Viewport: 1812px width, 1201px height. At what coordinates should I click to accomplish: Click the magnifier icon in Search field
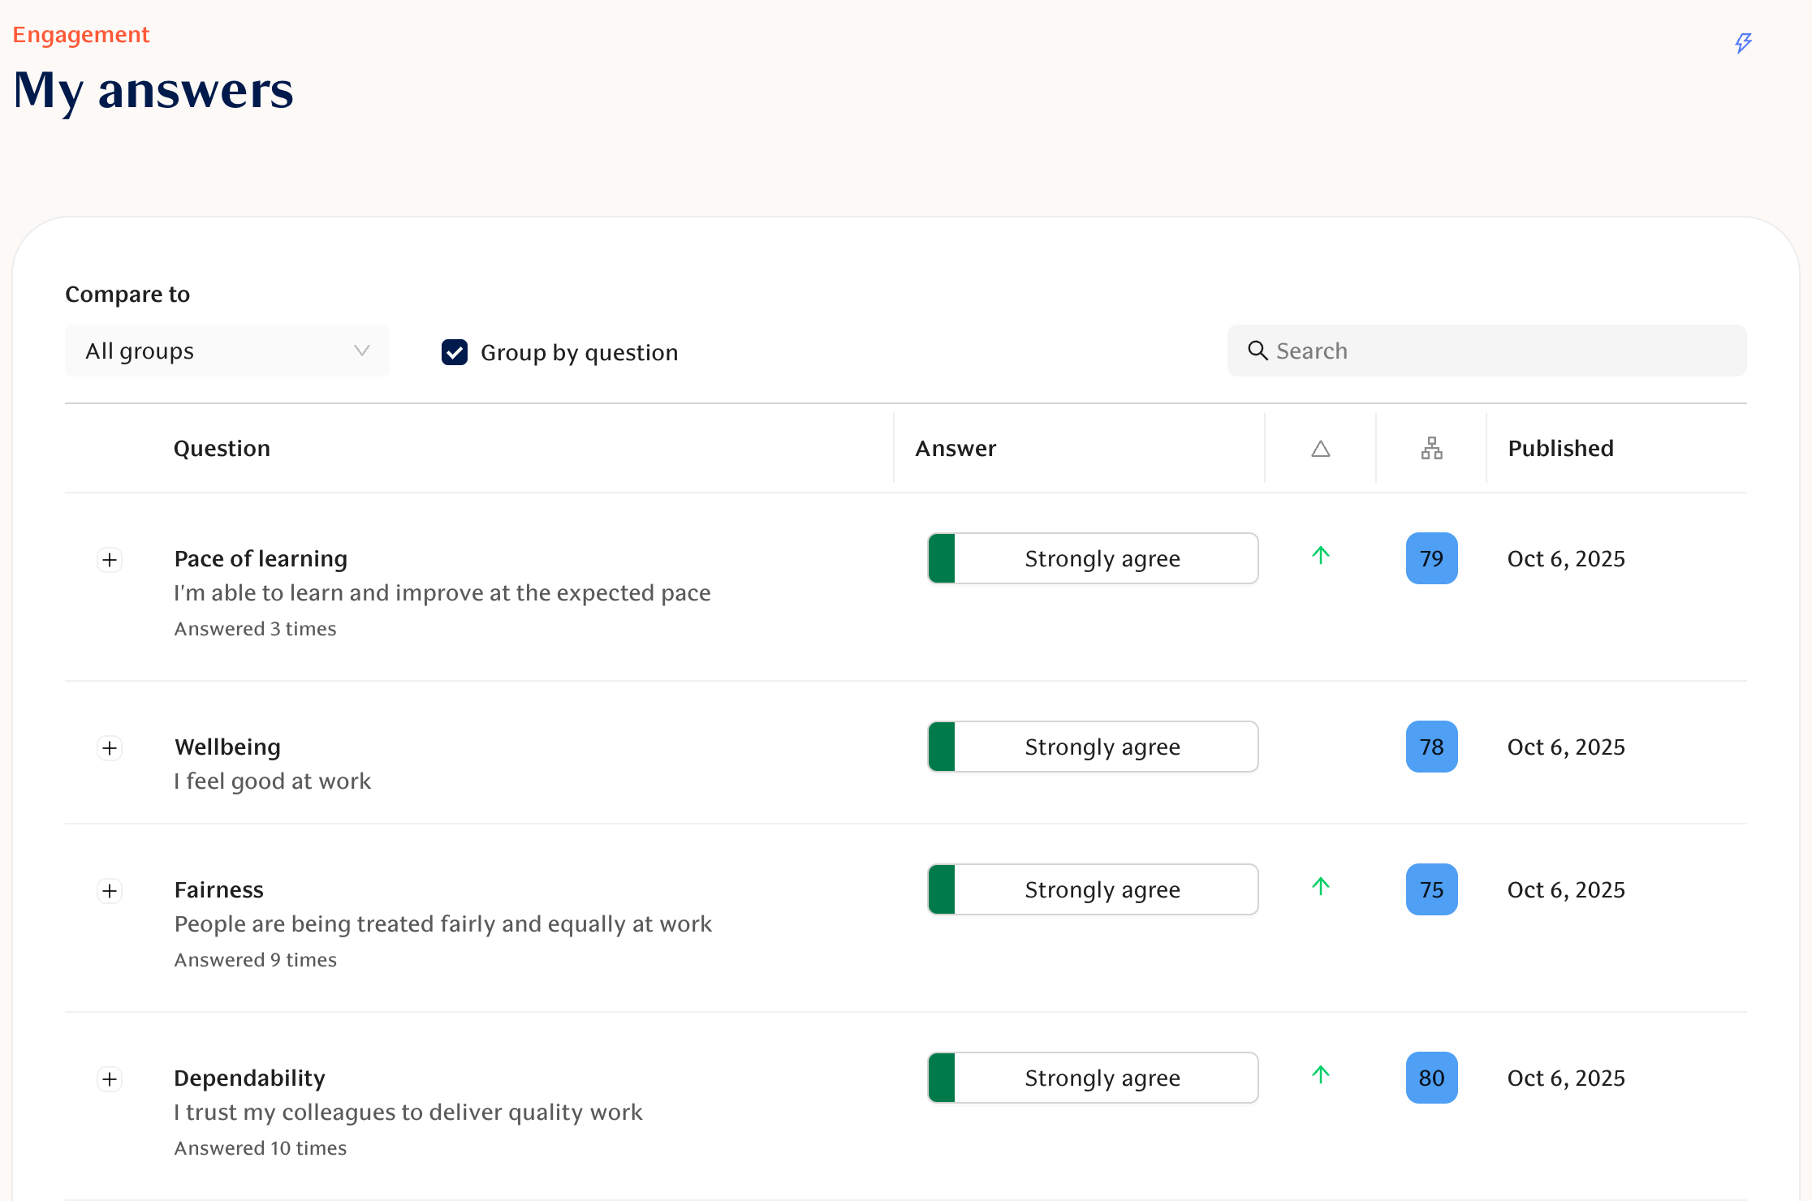[x=1258, y=351]
